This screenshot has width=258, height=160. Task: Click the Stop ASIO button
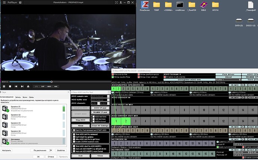tap(81, 120)
